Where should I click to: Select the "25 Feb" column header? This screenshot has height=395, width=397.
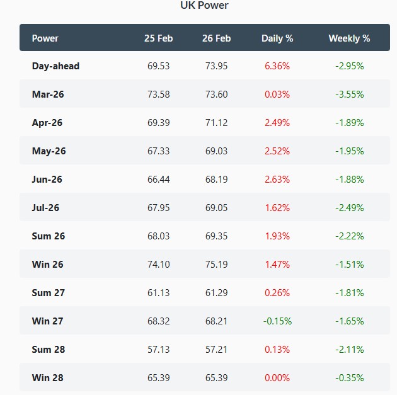coord(158,38)
